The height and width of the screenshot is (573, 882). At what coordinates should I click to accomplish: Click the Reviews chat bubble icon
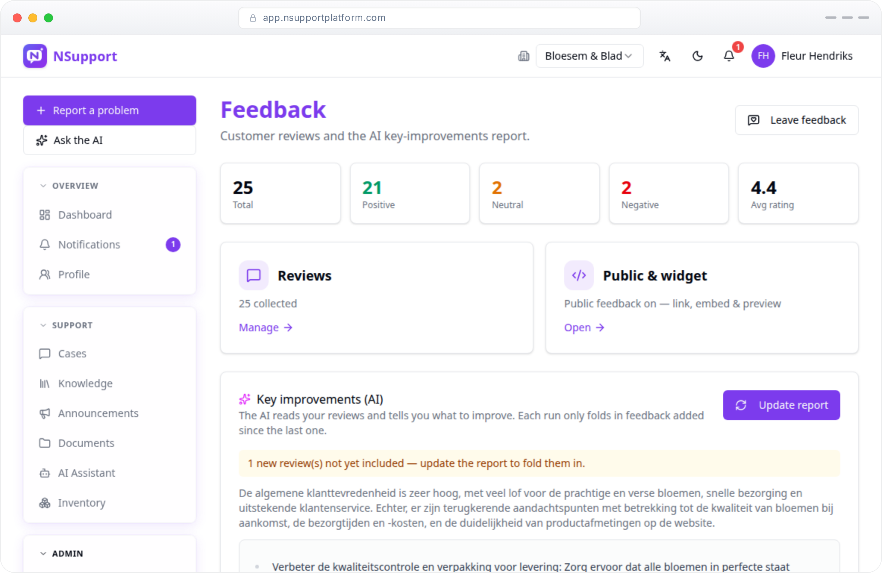pos(254,275)
